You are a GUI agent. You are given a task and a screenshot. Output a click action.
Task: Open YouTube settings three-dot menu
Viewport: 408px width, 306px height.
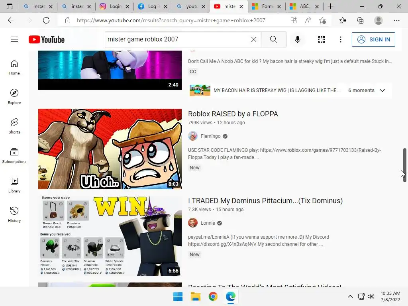coord(340,39)
